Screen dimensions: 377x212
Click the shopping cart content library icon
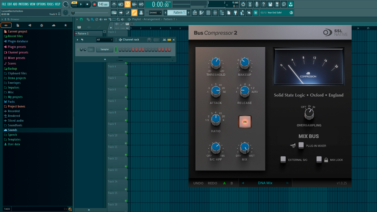tap(256, 12)
